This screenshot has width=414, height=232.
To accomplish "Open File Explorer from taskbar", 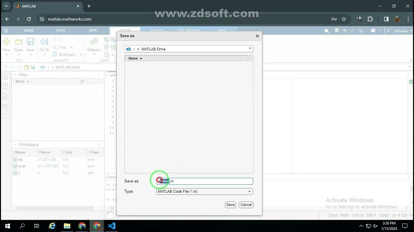I will click(x=67, y=226).
